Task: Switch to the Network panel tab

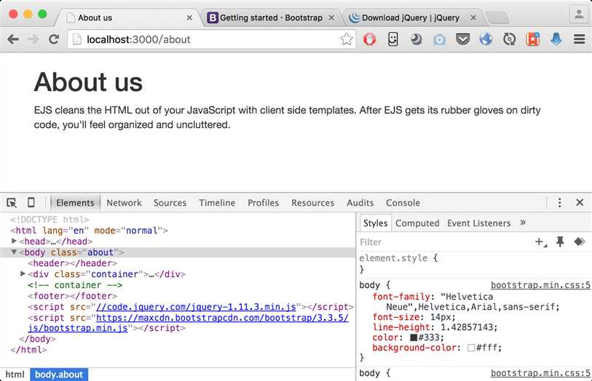Action: tap(124, 203)
